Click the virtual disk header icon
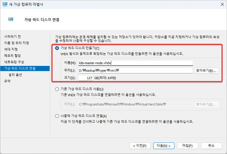 (x=11, y=20)
